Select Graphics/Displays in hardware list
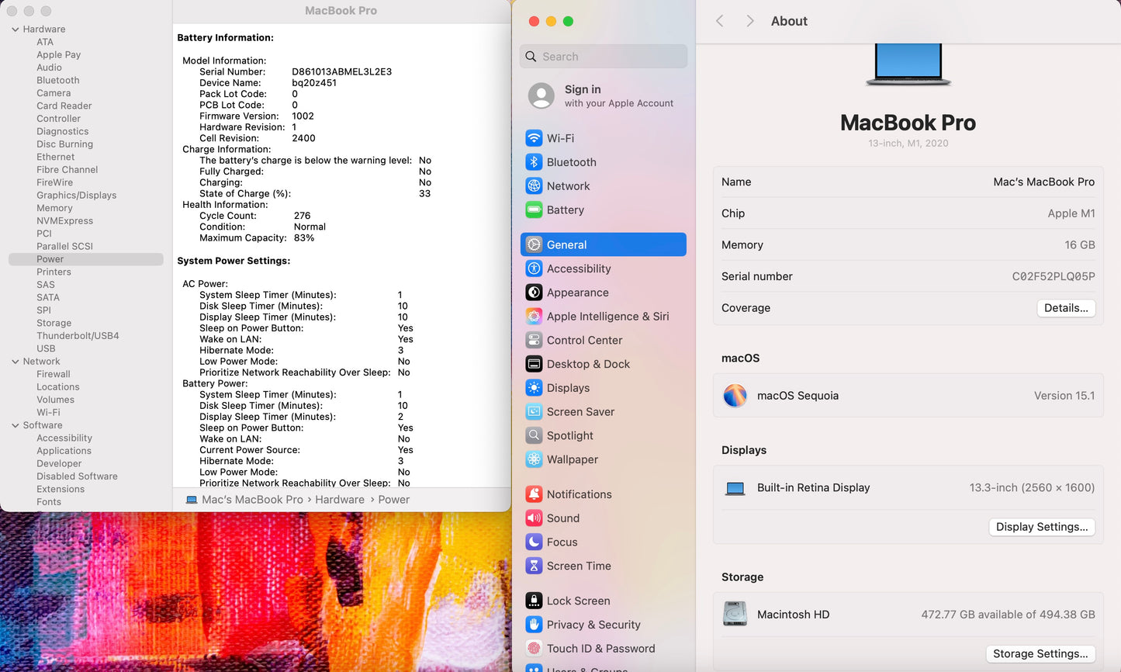The image size is (1121, 672). [x=76, y=196]
